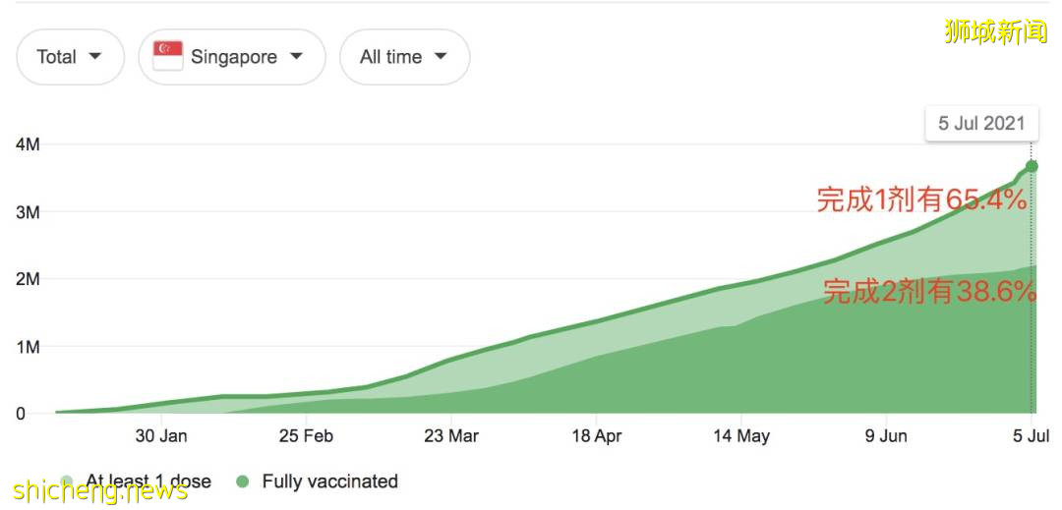The height and width of the screenshot is (510, 1062).
Task: Open the Total metric dropdown
Action: [x=70, y=57]
